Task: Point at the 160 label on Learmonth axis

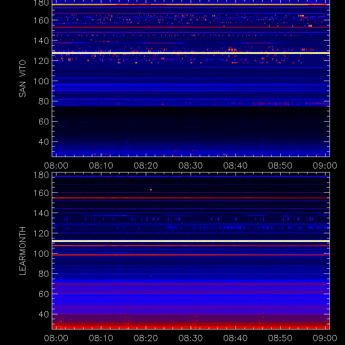Action: (41, 193)
